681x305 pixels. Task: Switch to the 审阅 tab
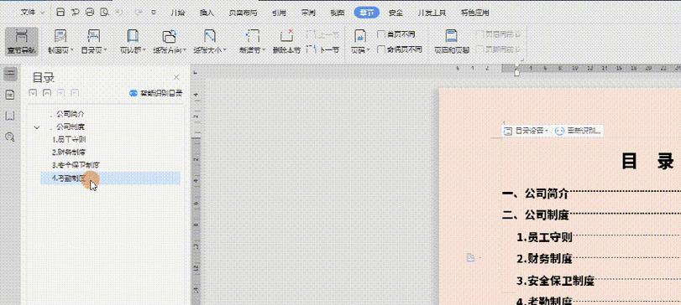308,13
